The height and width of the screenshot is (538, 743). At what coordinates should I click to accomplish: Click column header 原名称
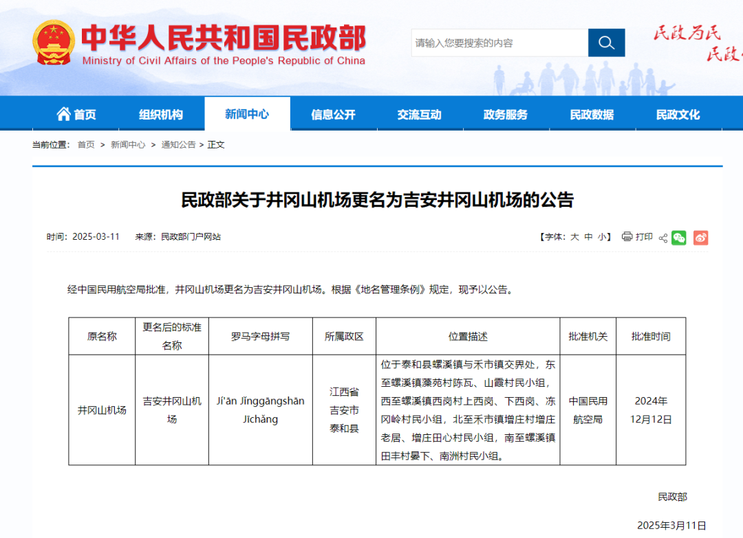[102, 337]
